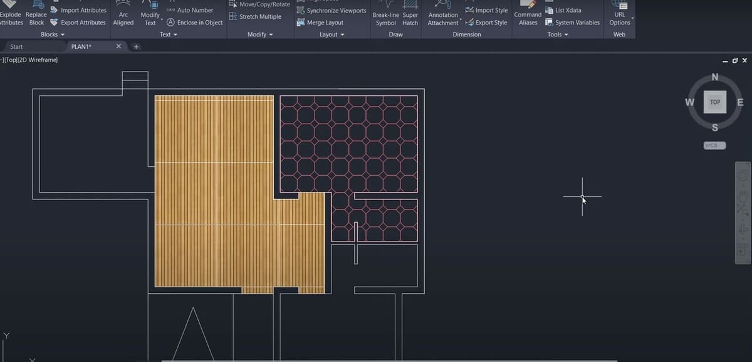Open the System Variables editor
Image resolution: width=752 pixels, height=362 pixels.
tap(572, 23)
